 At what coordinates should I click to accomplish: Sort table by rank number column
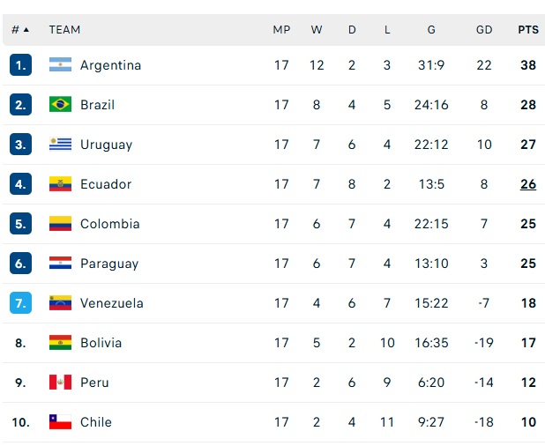(x=20, y=29)
